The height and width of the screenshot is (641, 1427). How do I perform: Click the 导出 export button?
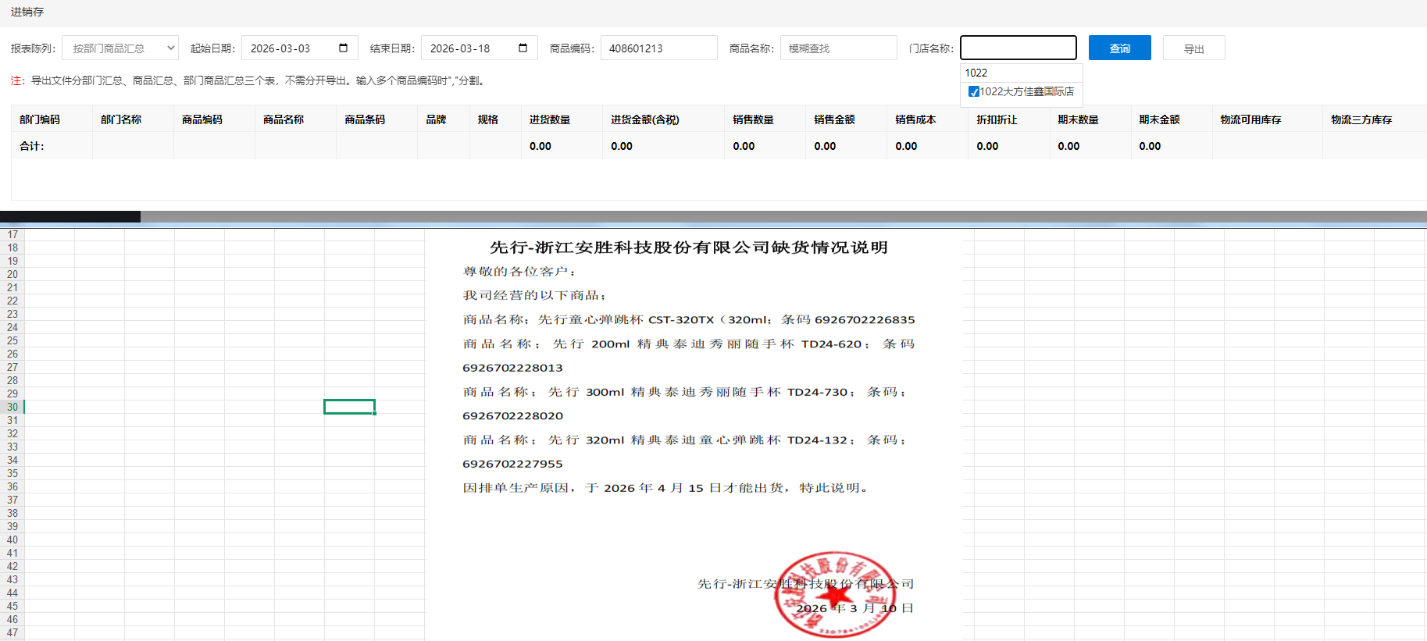(x=1193, y=48)
